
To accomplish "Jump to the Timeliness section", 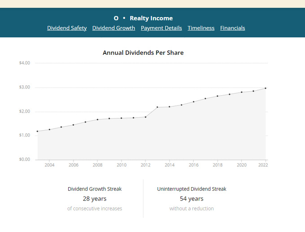I will pyautogui.click(x=201, y=28).
